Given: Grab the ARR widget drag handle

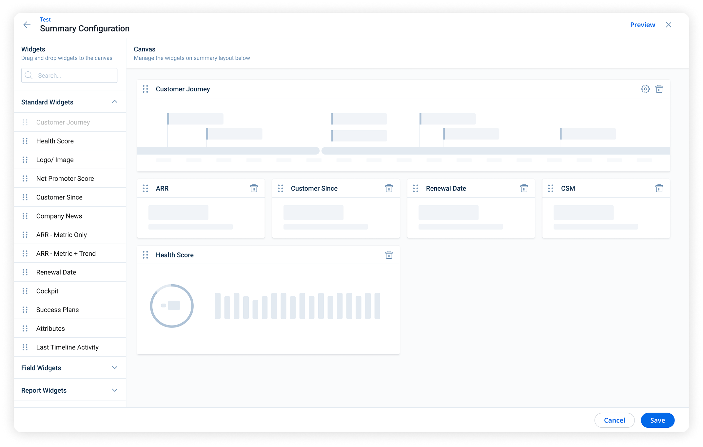Looking at the screenshot, I should [145, 188].
